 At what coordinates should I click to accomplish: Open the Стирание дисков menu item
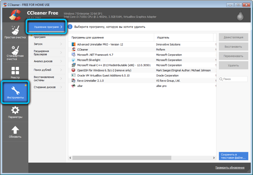click(x=47, y=87)
